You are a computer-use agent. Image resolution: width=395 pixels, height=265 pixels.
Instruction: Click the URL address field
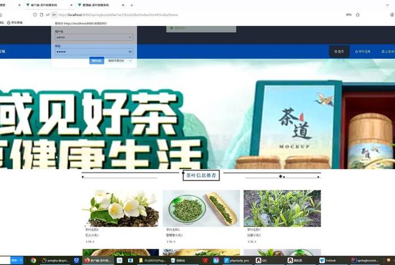pyautogui.click(x=118, y=15)
